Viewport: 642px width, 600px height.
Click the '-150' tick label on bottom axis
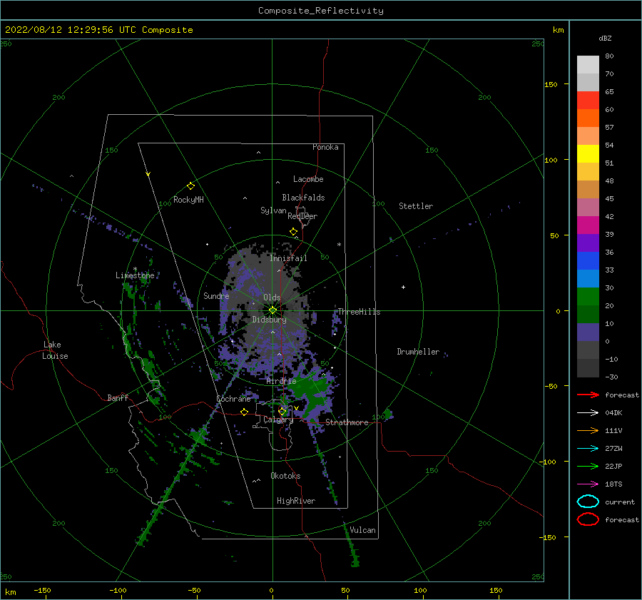point(42,590)
